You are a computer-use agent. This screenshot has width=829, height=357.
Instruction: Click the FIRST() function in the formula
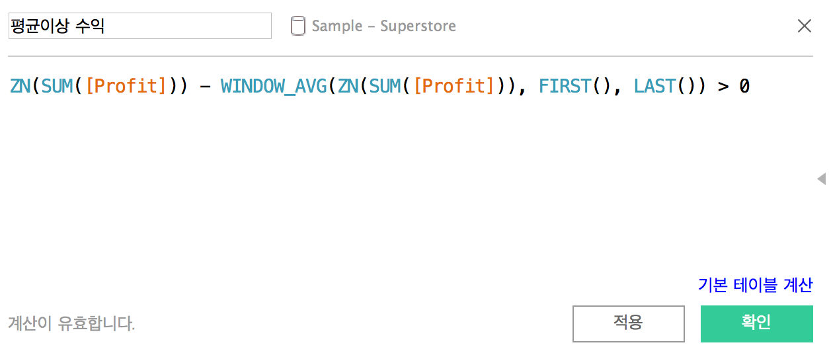[576, 86]
